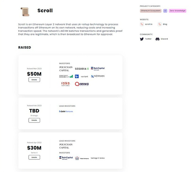Click link icon beside Blog
This screenshot has width=193, height=172.
click(x=160, y=24)
